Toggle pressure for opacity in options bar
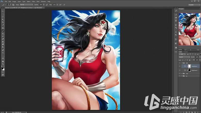 [x=47, y=5]
